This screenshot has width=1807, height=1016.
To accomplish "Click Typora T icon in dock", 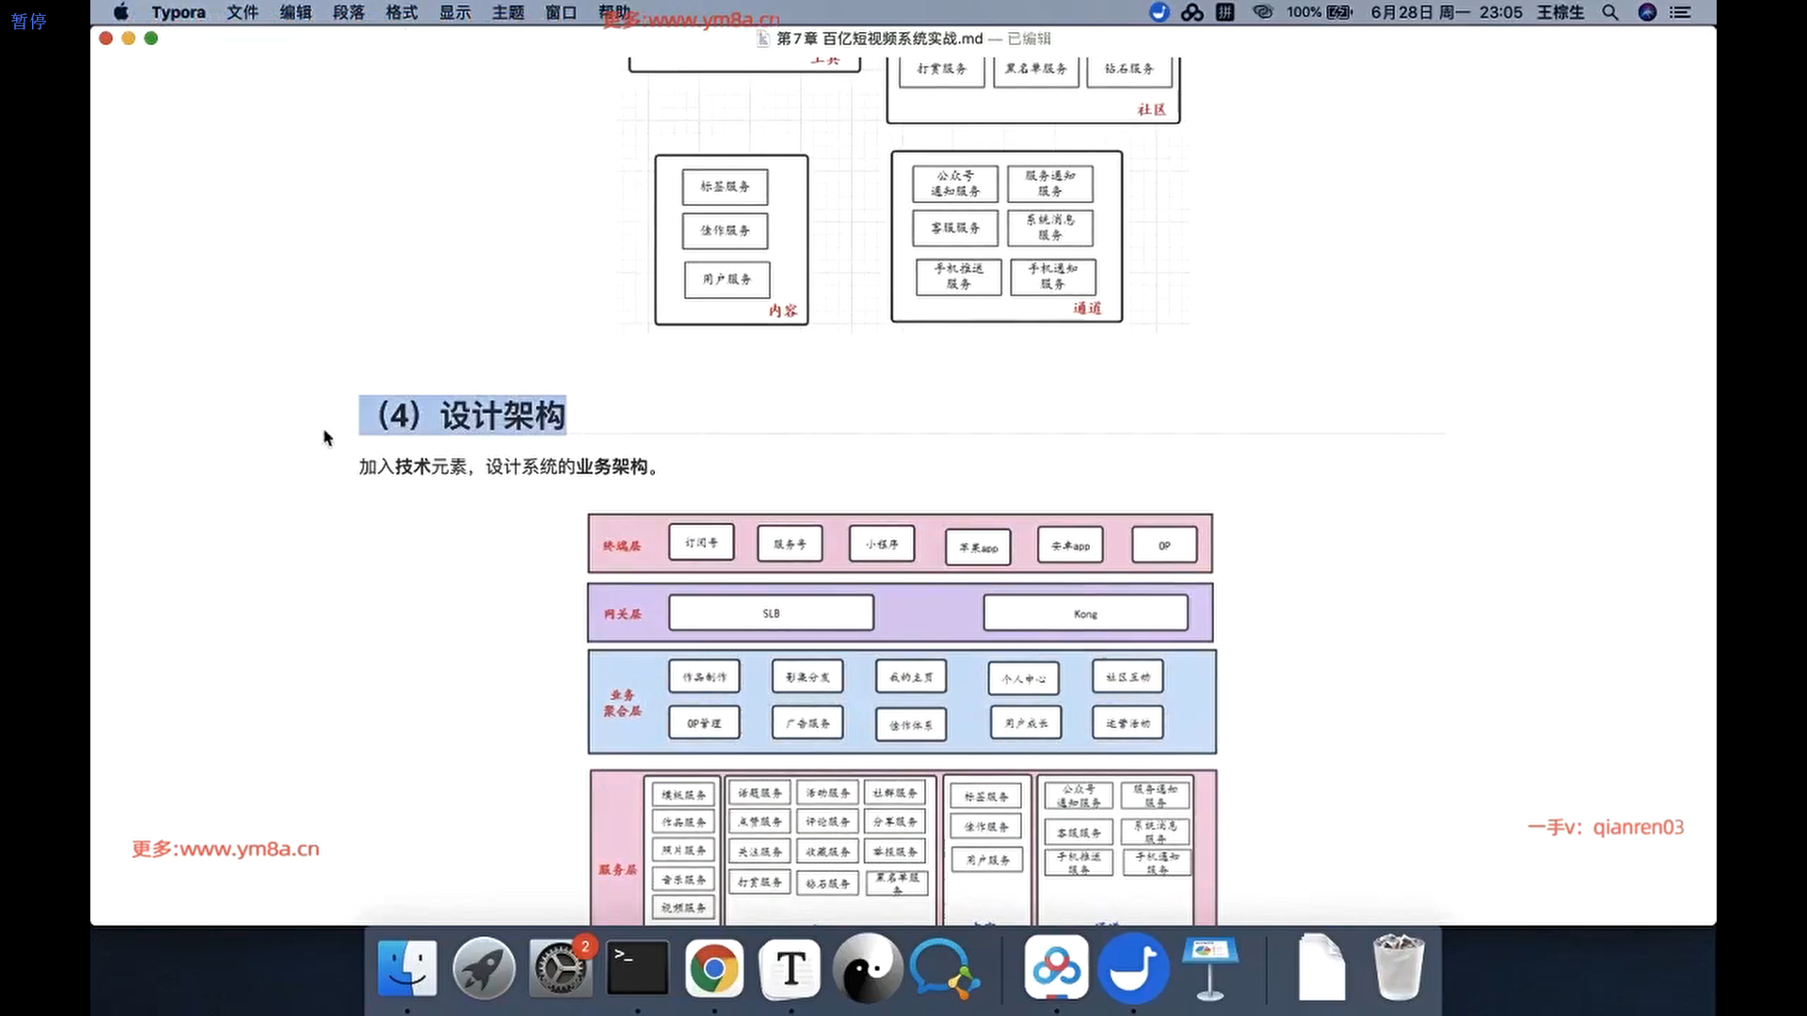I will point(791,969).
